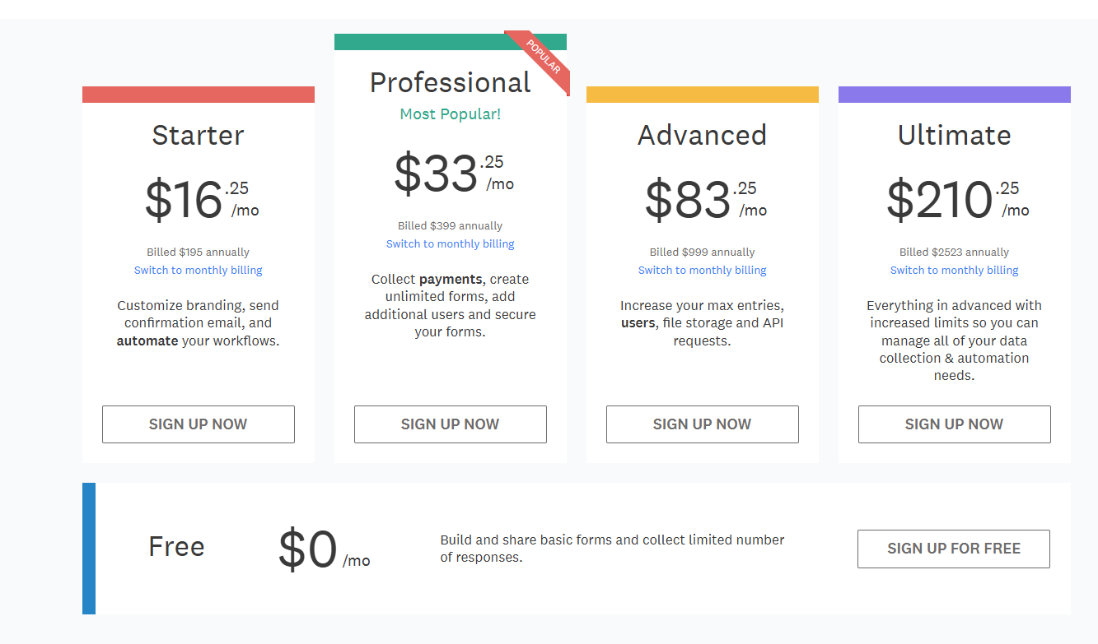The width and height of the screenshot is (1098, 644).
Task: Click the SIGN UP NOW button under Starter
Action: [x=198, y=424]
